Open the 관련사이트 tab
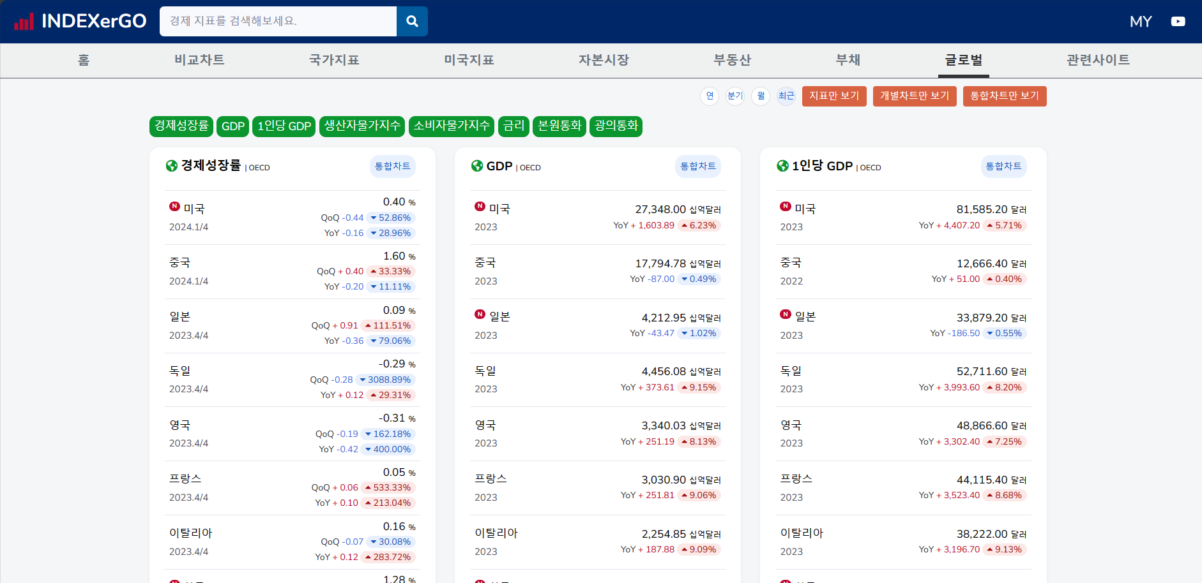The image size is (1202, 583). pyautogui.click(x=1098, y=60)
